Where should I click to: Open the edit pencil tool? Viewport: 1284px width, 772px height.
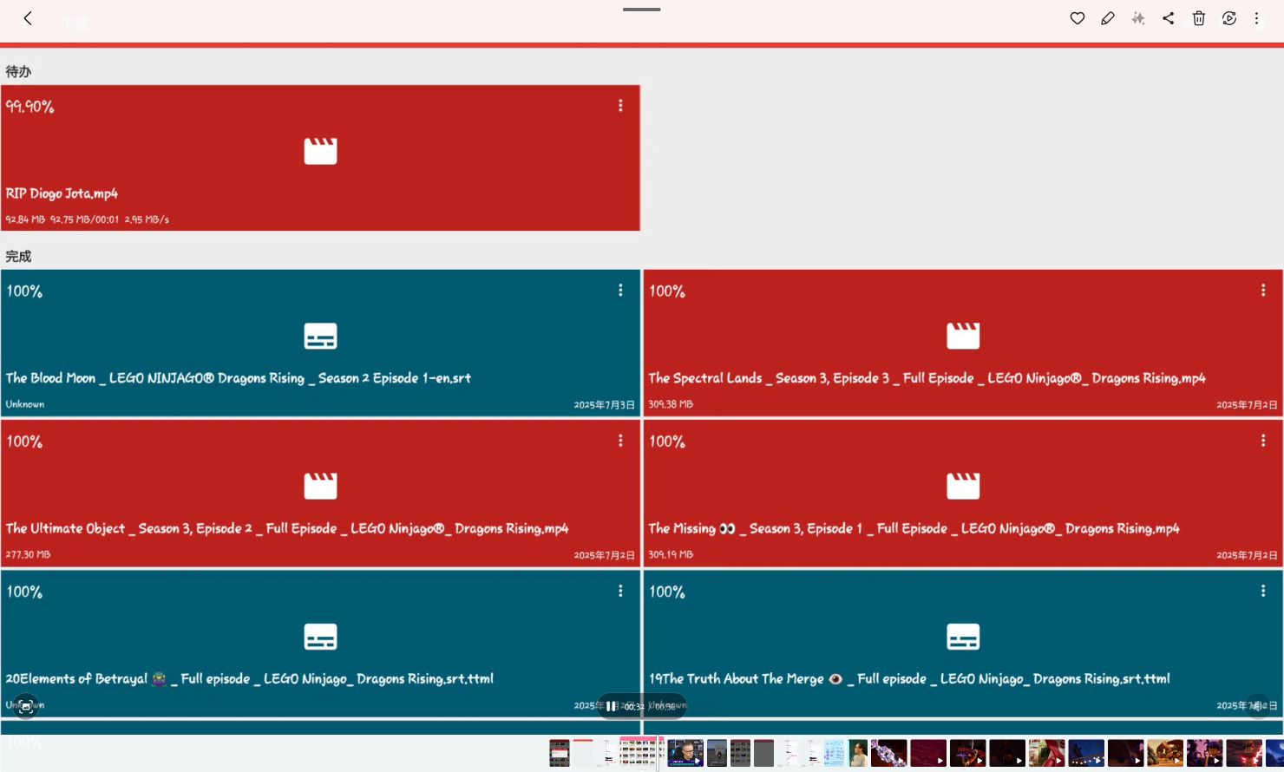pos(1107,18)
